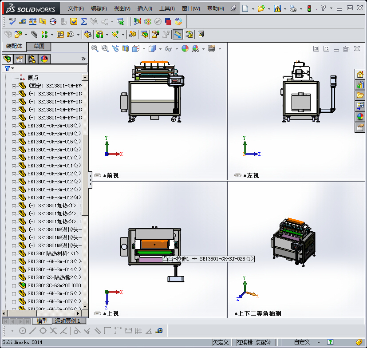367x348 pixels.
Task: Expand manager tabs with double chevron
Action: pyautogui.click(x=83, y=59)
